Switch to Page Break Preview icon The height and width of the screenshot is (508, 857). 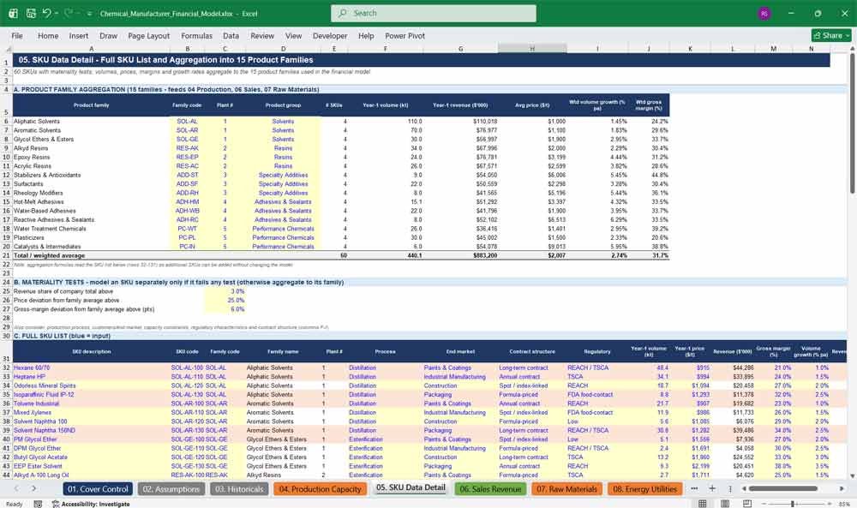point(747,504)
